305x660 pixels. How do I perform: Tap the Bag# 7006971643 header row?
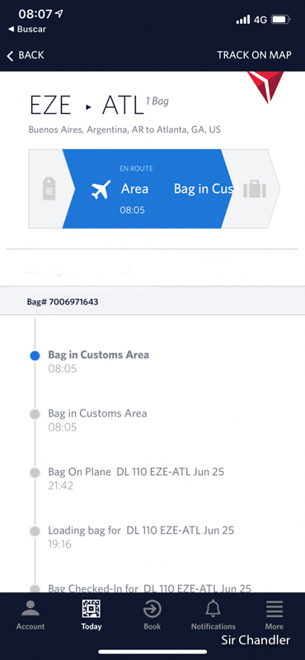pyautogui.click(x=152, y=301)
